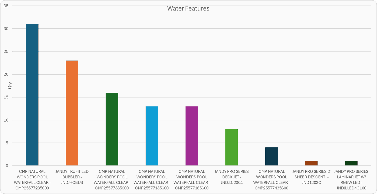The width and height of the screenshot is (377, 194).
Task: Select the JANDY TRUFIT LED BUBBLER axis label
Action: tap(72, 177)
